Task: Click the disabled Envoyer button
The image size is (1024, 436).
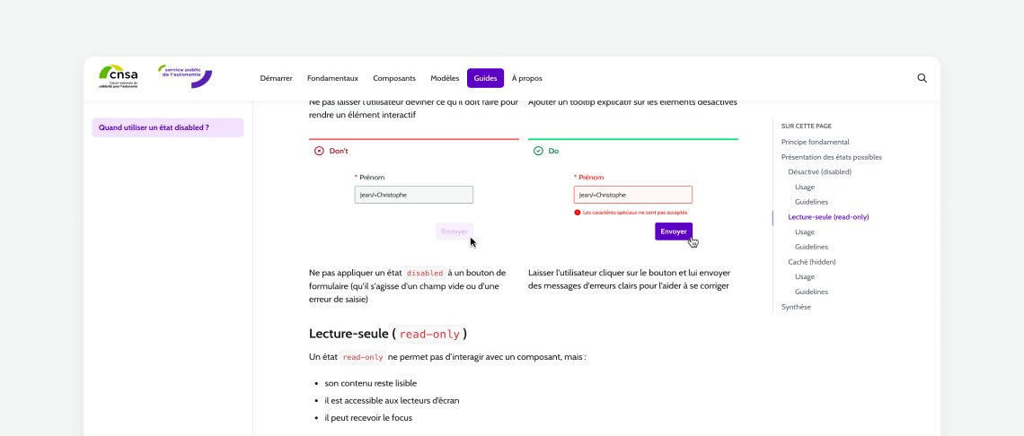Action: [x=455, y=231]
